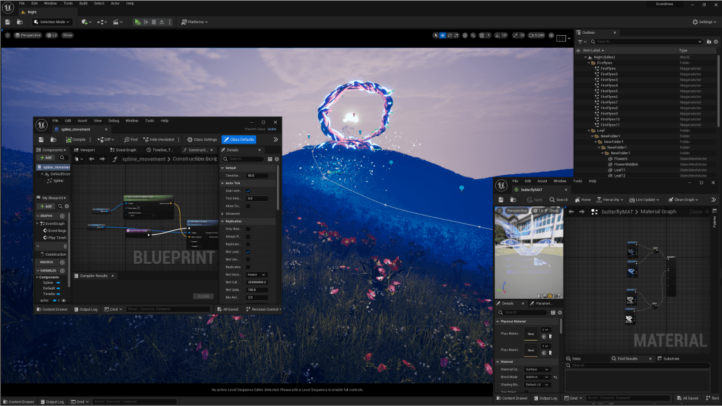The width and height of the screenshot is (722, 406).
Task: Open the Selection Mode dropdown
Action: (51, 22)
